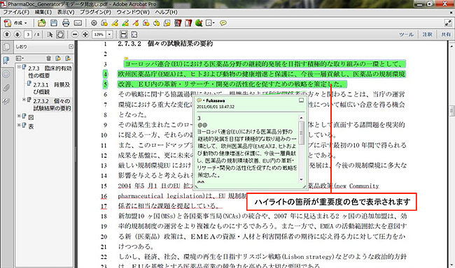Viewport: 455px width, 268px height.
Task: Minimize the Fukasawa comment popup
Action: click(301, 100)
